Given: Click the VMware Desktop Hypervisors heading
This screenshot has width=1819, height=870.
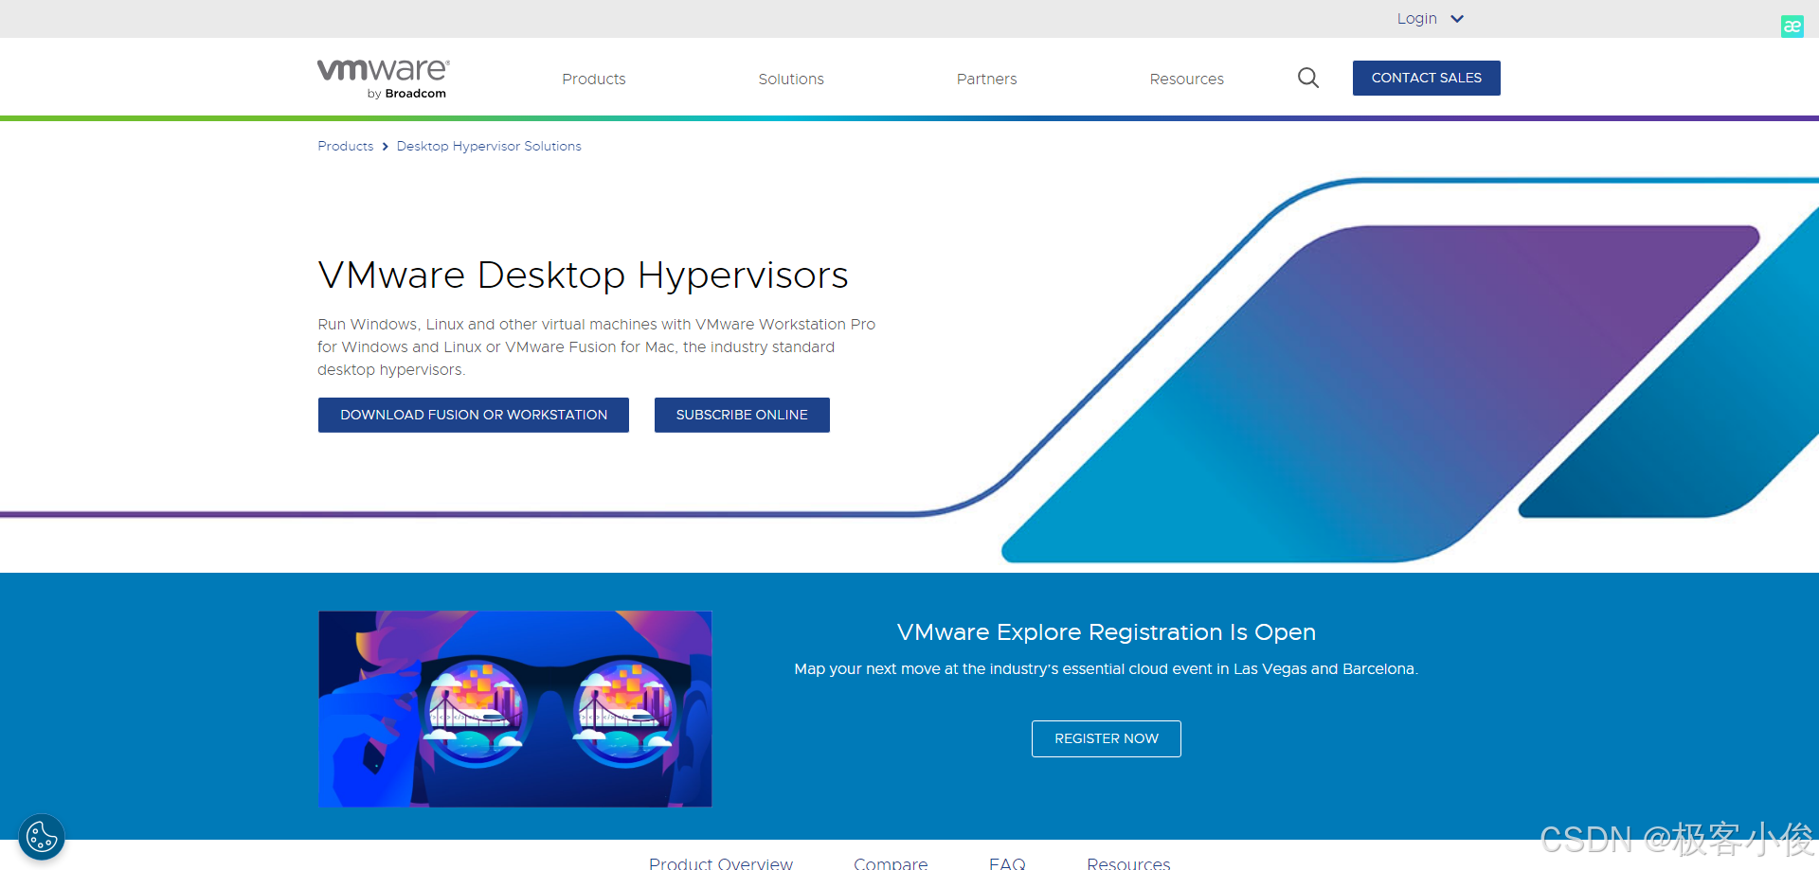Looking at the screenshot, I should [x=583, y=275].
